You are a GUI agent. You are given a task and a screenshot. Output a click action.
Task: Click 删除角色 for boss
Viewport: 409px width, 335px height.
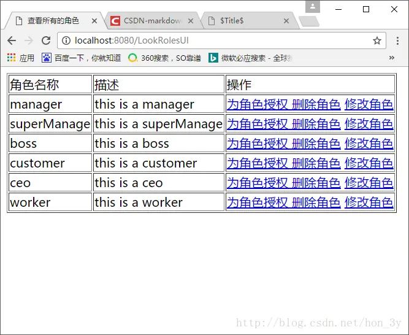(x=316, y=144)
